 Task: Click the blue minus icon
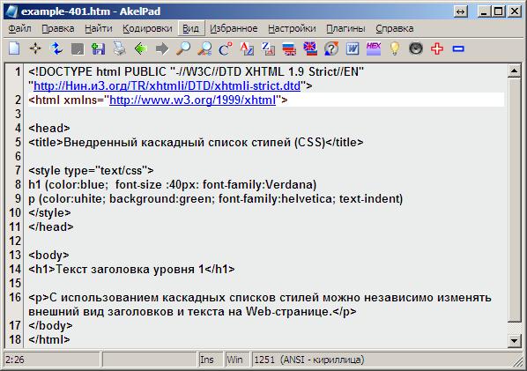pos(458,49)
